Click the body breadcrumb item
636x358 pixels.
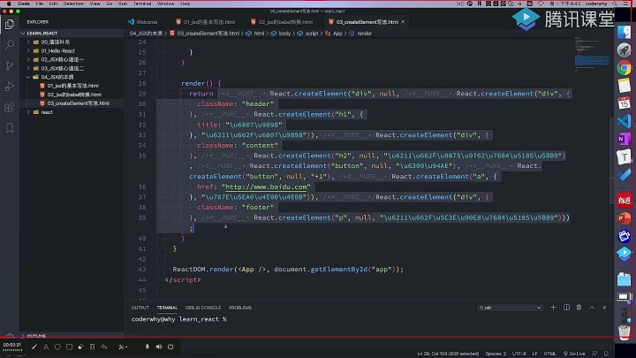(x=284, y=34)
